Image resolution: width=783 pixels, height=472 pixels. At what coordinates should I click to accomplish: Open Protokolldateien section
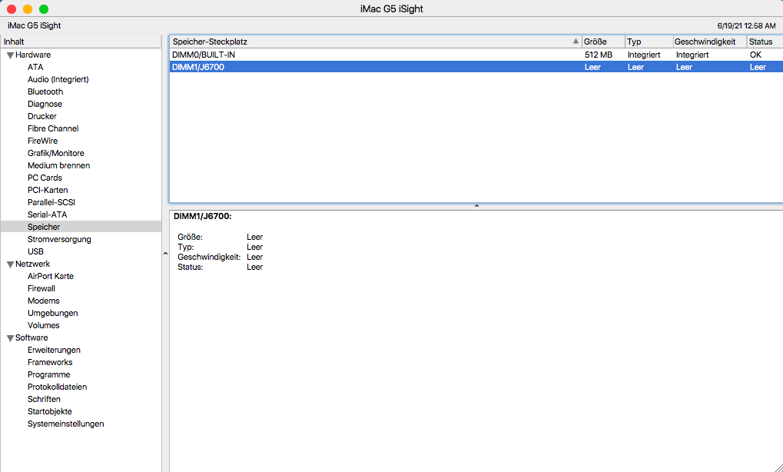(57, 387)
